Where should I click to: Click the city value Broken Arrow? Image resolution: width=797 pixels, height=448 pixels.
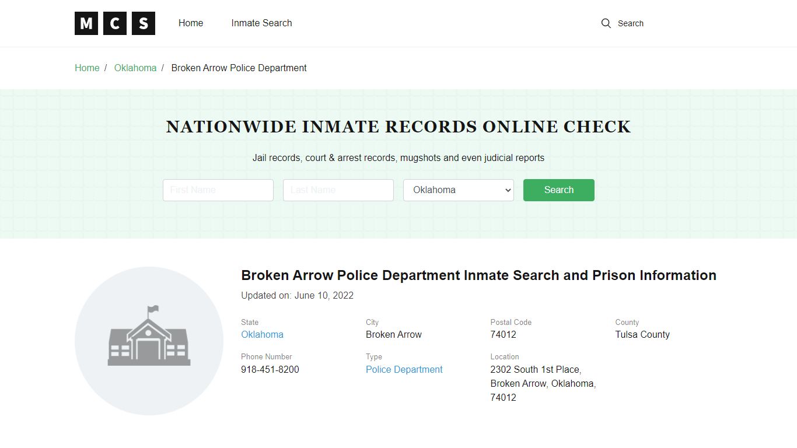coord(394,334)
